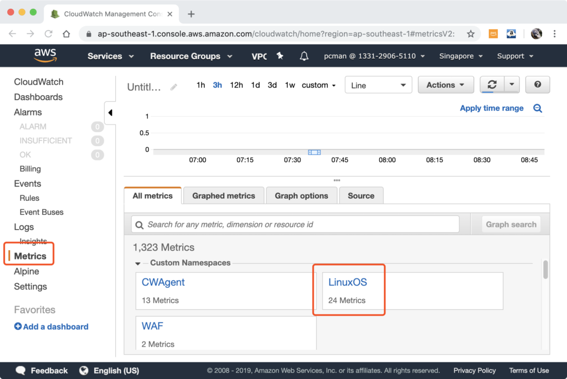
Task: Open the Privacy Policy link
Action: (475, 370)
